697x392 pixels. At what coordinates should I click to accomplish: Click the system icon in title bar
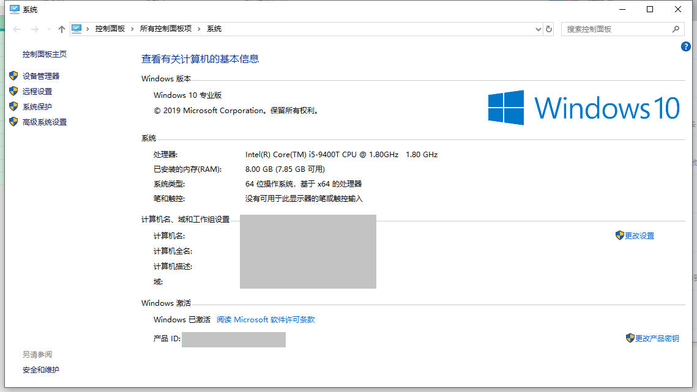(15, 9)
